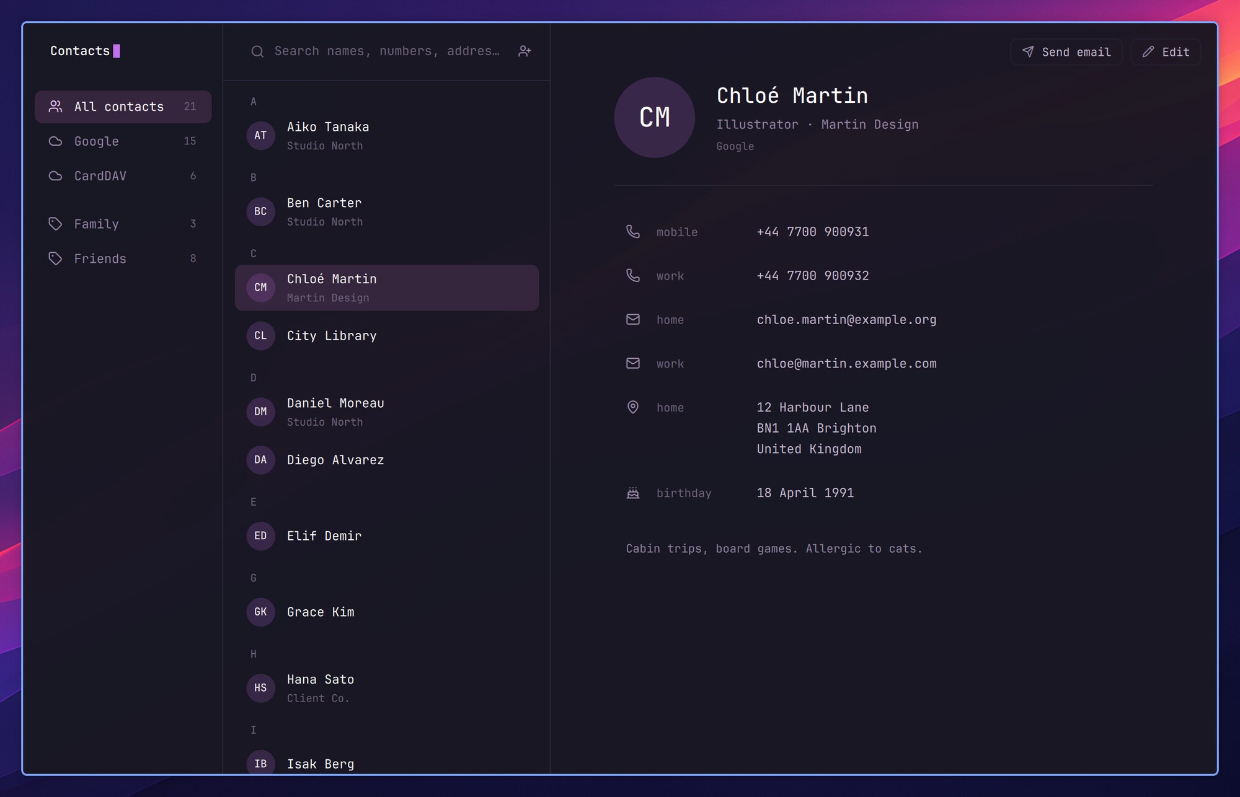Click the HS avatar for Hana Sato
The width and height of the screenshot is (1240, 797).
point(260,689)
